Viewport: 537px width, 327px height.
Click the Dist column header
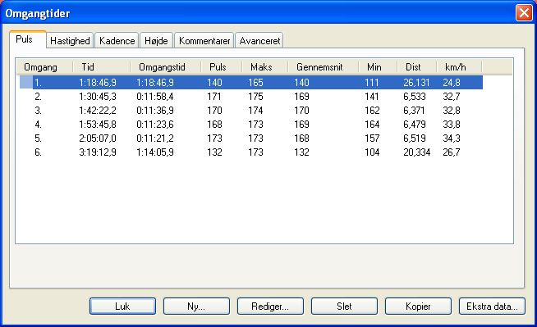417,67
